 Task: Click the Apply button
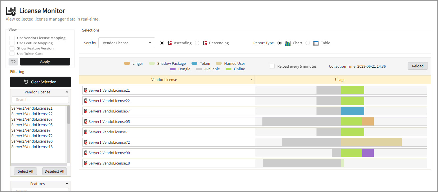pos(45,62)
